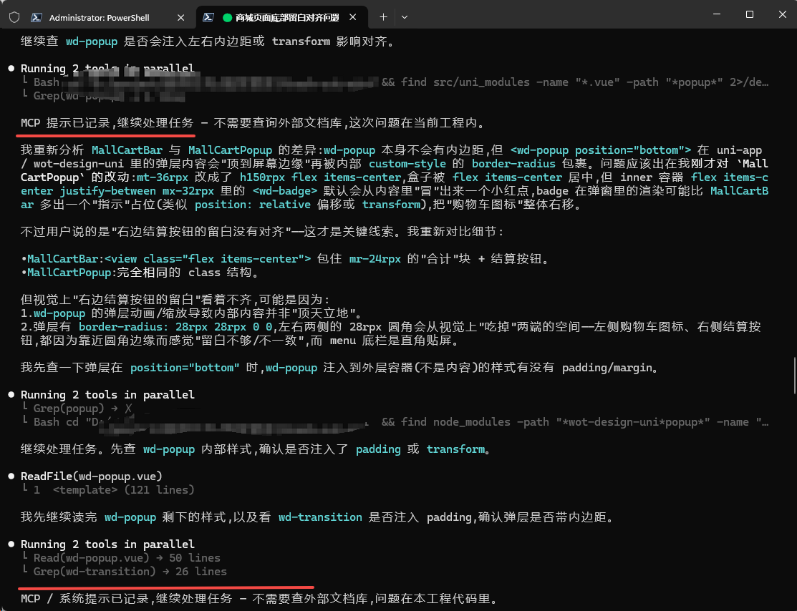The image size is (797, 611).
Task: Open the new-tab profile dropdown
Action: (405, 17)
